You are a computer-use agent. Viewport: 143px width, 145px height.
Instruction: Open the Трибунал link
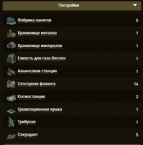click(27, 122)
